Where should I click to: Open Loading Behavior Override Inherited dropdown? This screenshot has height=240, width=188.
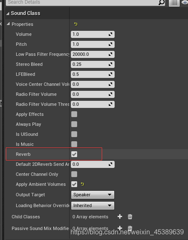pos(93,205)
